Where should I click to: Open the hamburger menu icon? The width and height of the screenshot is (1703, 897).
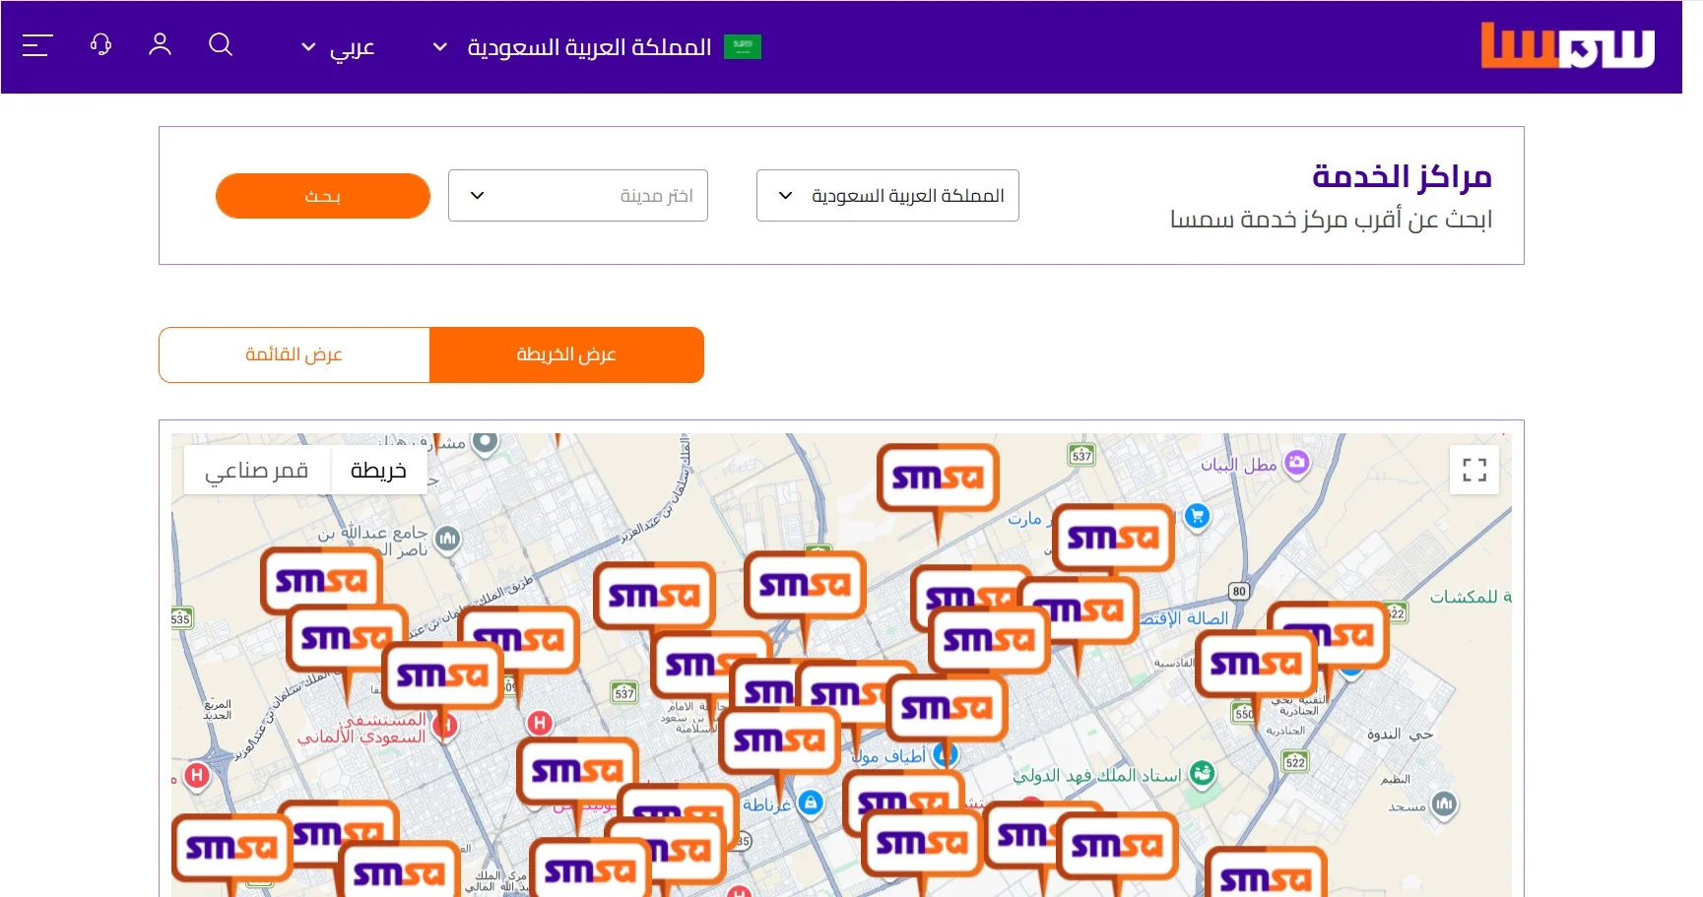[x=36, y=45]
